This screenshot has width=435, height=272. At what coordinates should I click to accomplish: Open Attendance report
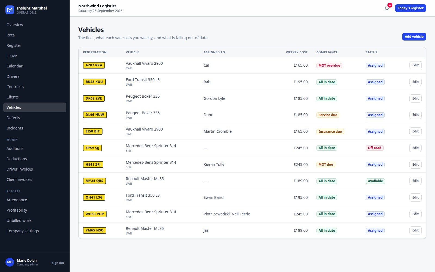(35, 200)
